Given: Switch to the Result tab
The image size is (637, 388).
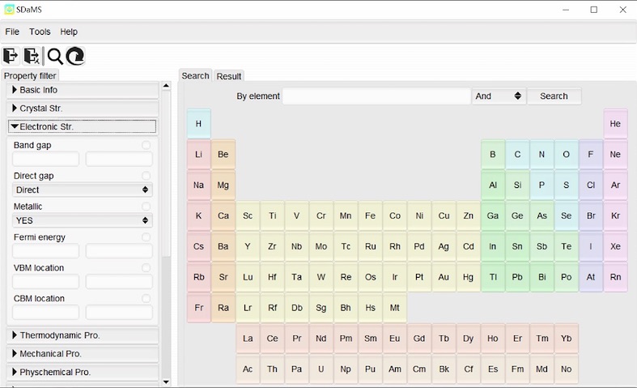Looking at the screenshot, I should point(229,76).
